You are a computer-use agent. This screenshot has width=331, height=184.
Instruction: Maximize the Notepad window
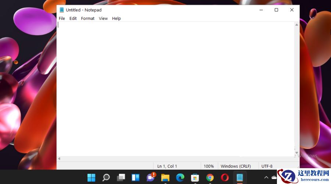point(276,10)
